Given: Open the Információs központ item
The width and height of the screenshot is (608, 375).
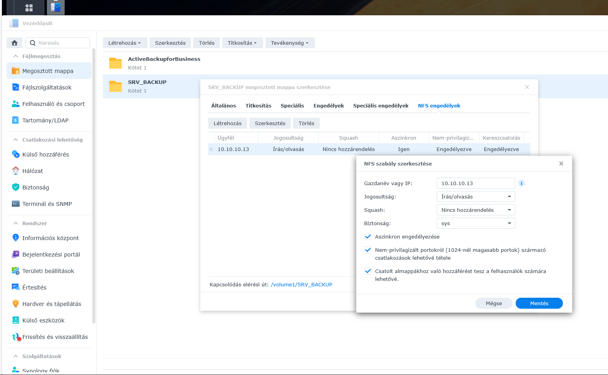Looking at the screenshot, I should [50, 238].
